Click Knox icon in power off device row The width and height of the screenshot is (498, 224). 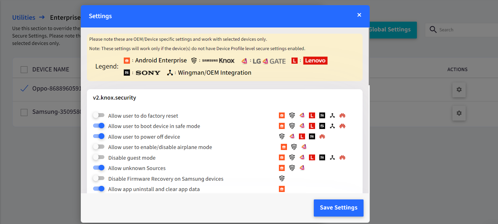coord(282,136)
